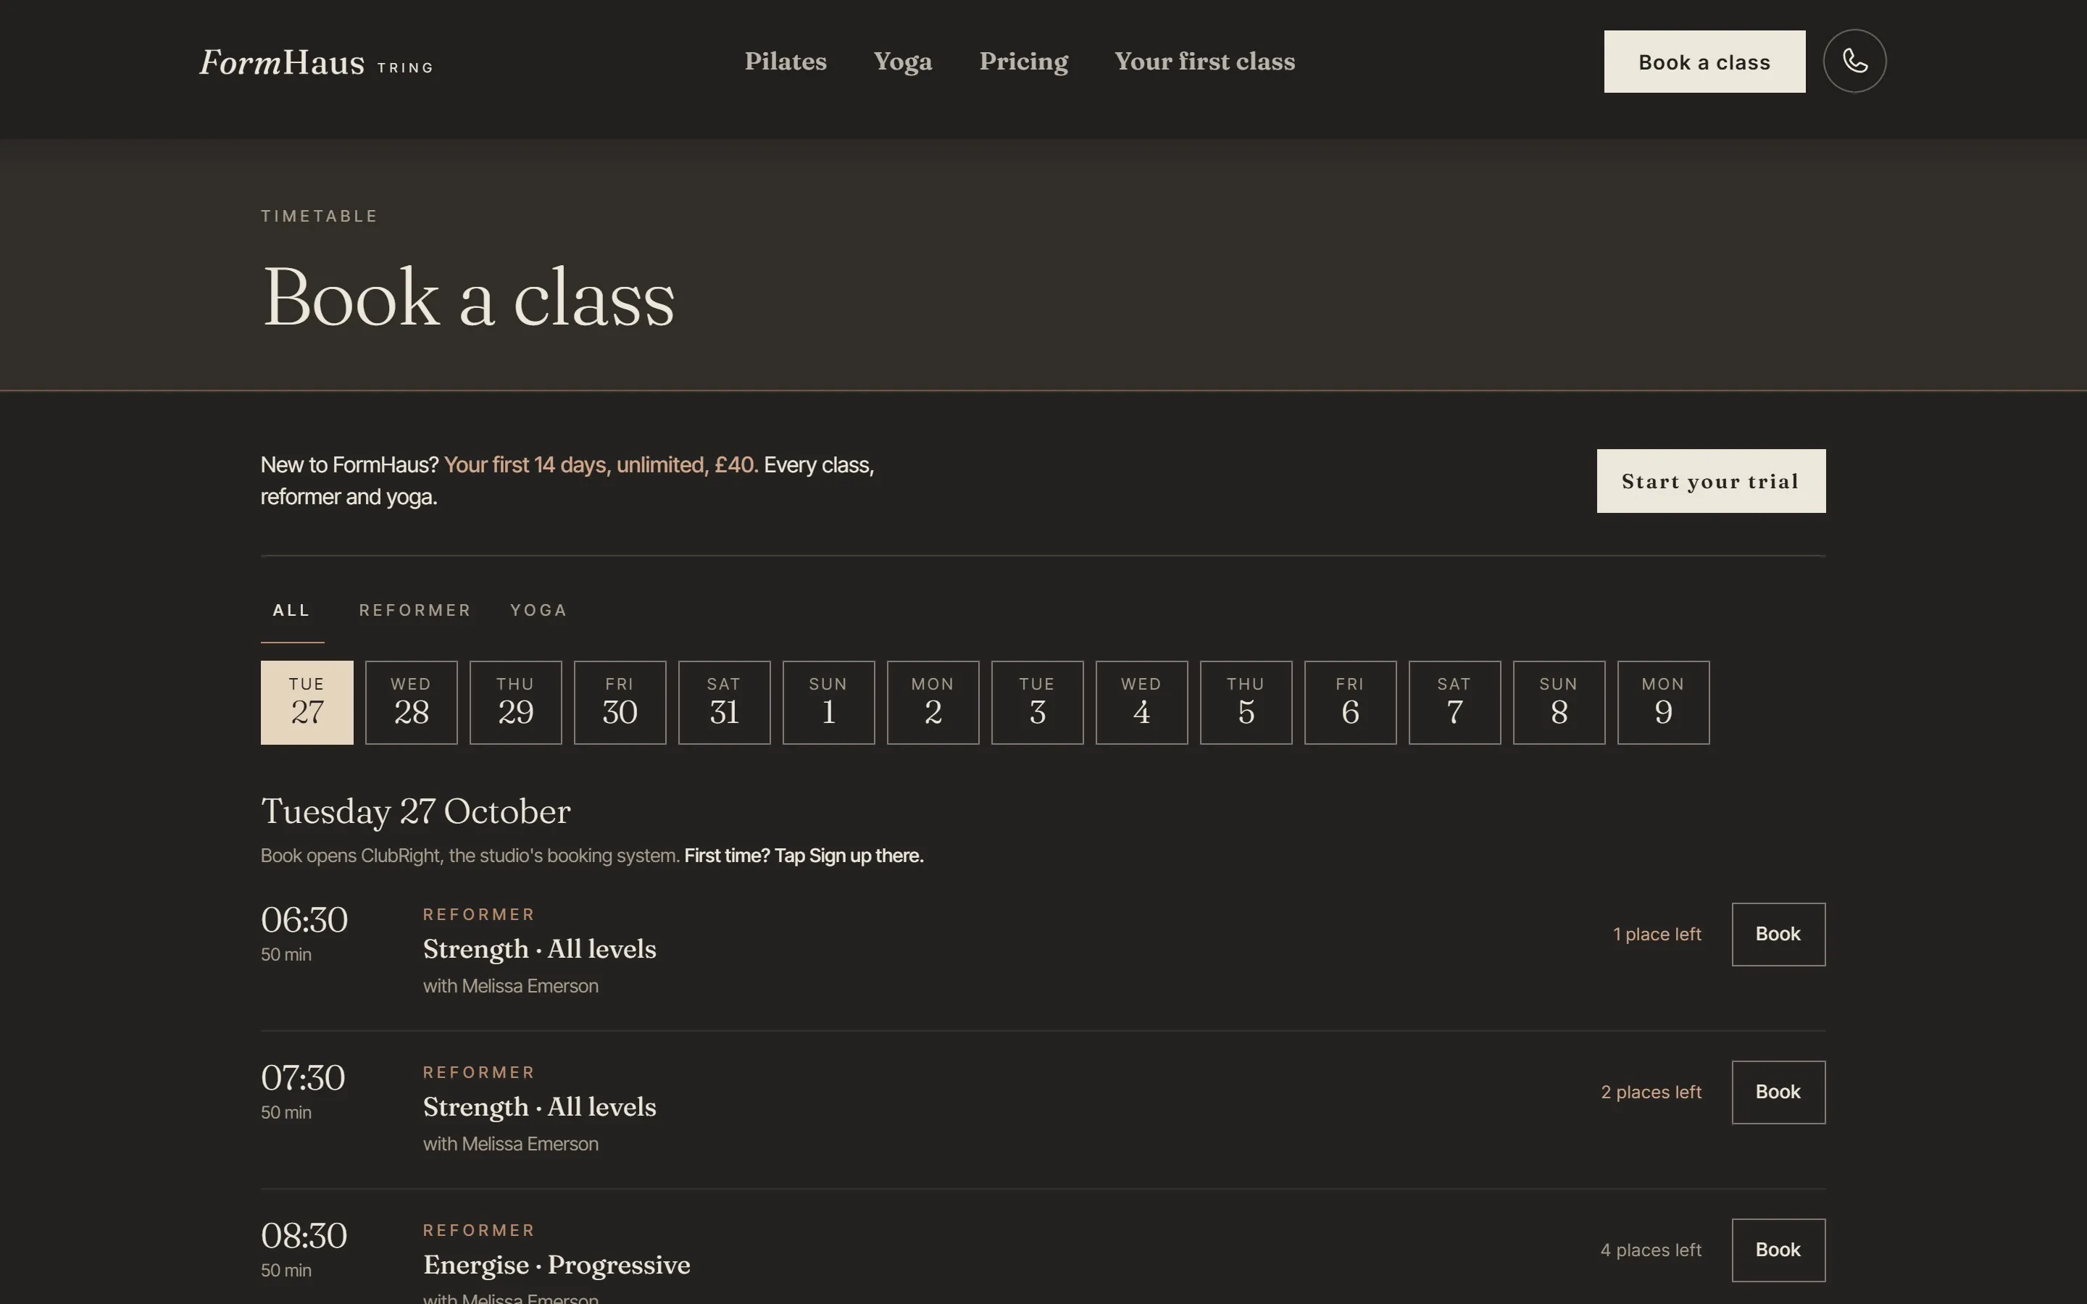Click the phone call icon in header

click(x=1854, y=62)
